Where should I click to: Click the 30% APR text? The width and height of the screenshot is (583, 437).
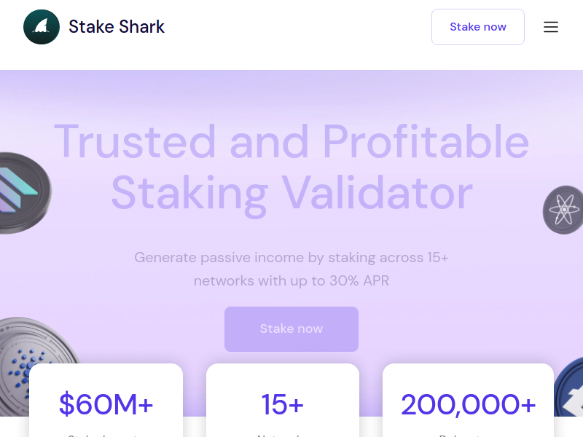pos(355,280)
